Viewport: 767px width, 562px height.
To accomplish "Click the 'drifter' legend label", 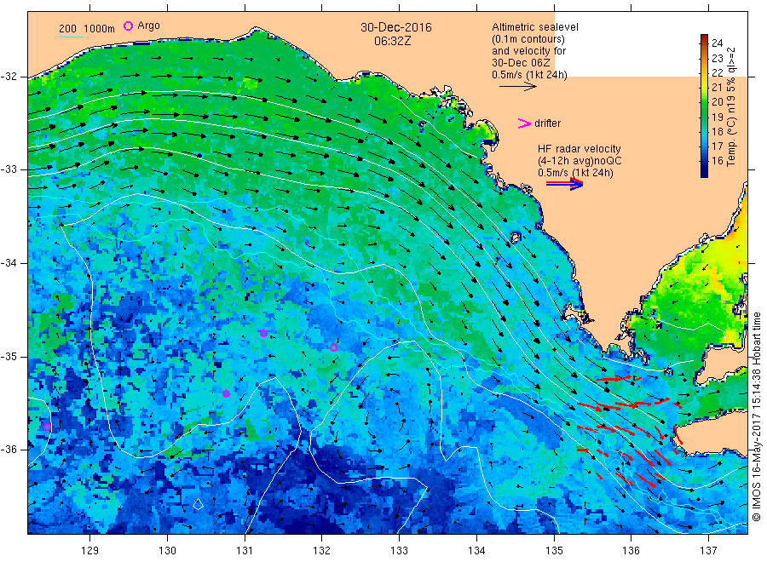I will (x=547, y=123).
